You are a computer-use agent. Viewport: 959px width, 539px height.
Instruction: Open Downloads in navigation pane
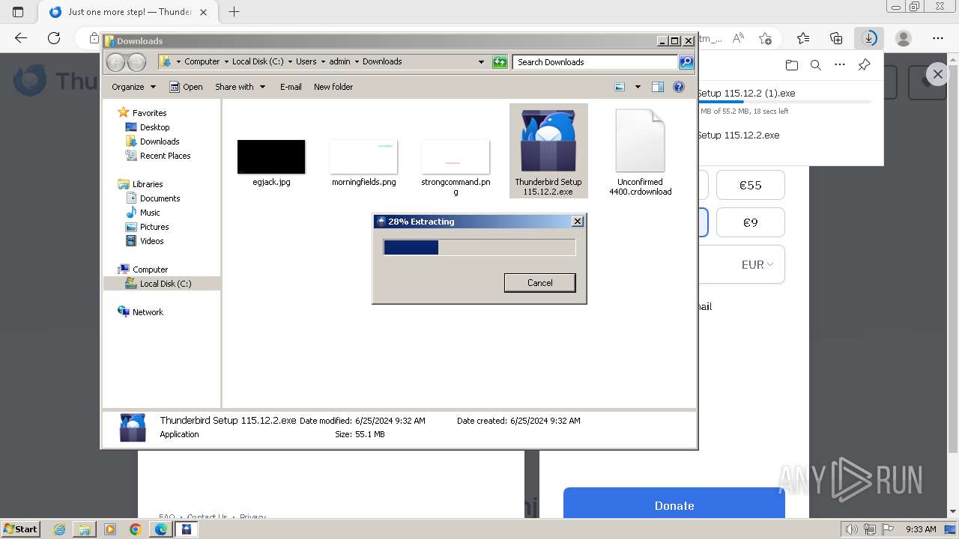160,141
